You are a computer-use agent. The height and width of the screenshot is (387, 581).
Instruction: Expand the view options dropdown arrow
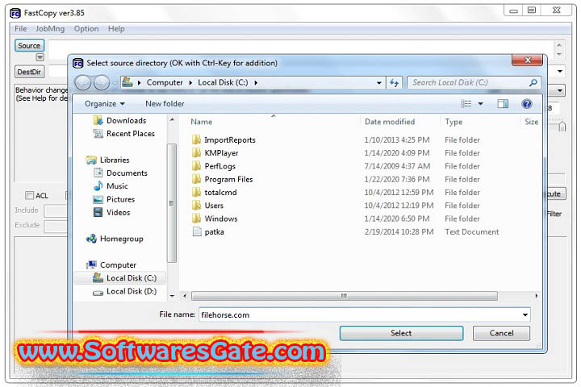tap(481, 104)
